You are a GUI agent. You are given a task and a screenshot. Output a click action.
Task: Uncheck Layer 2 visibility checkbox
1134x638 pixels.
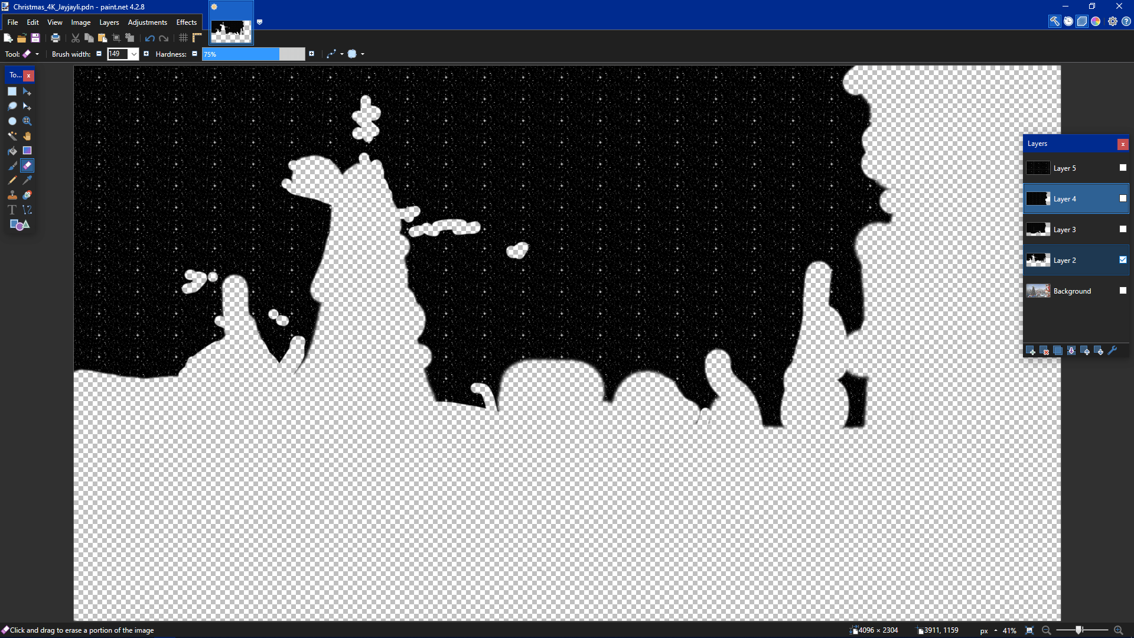(1123, 260)
